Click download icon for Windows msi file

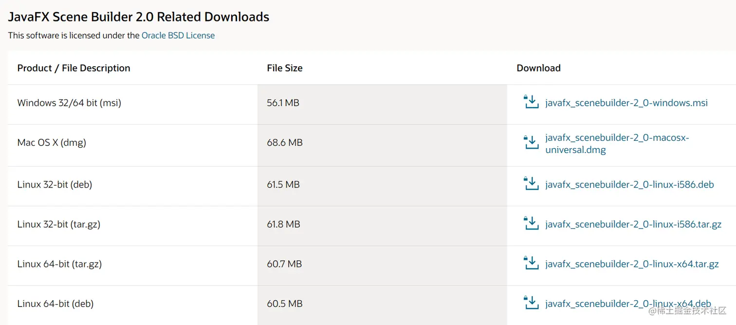(x=531, y=102)
